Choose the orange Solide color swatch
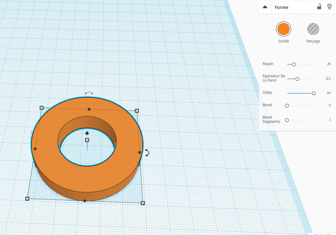This screenshot has height=235, width=336. pyautogui.click(x=283, y=29)
